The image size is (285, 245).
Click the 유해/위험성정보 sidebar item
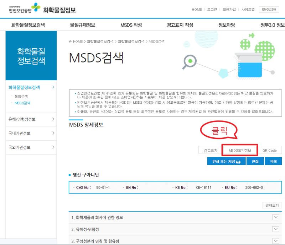click(x=22, y=119)
